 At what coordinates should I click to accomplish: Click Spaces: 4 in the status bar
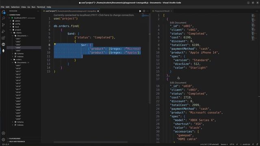pyautogui.click(x=224, y=144)
